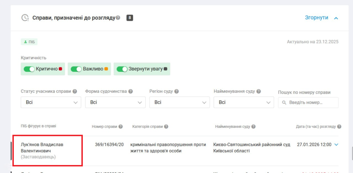Toggle the Критично switch off
The width and height of the screenshot is (353, 173).
pos(29,69)
